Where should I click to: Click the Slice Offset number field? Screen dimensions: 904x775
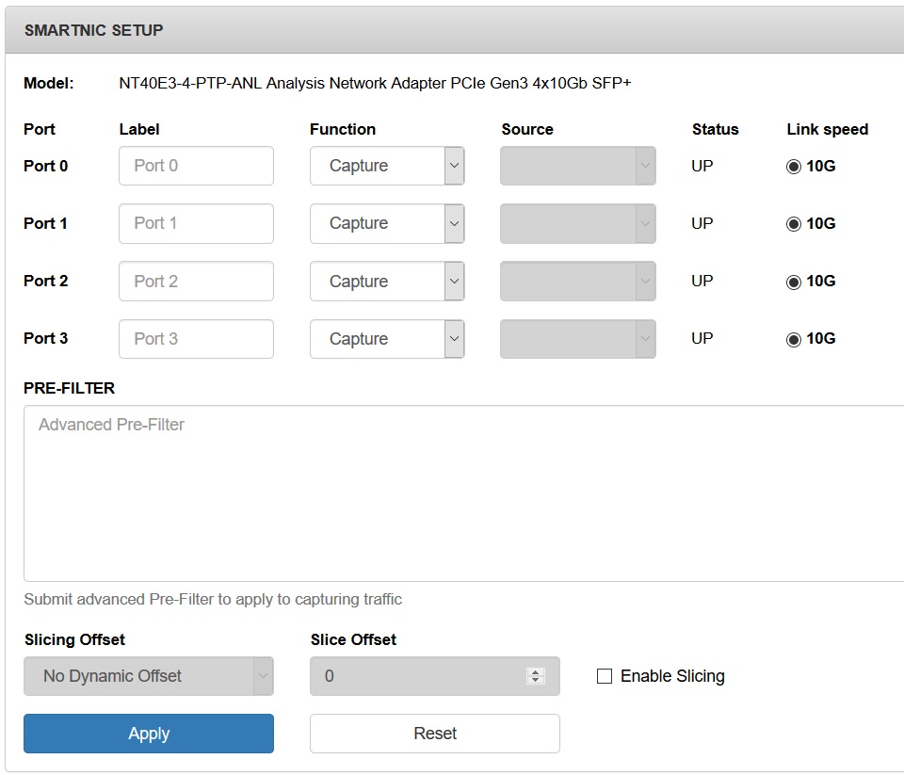[435, 676]
